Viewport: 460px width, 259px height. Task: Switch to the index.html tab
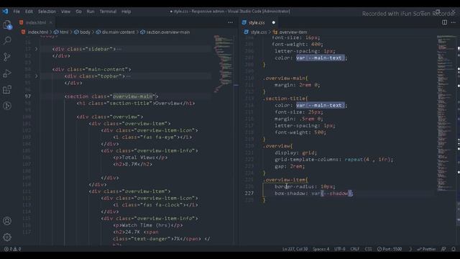(36, 22)
